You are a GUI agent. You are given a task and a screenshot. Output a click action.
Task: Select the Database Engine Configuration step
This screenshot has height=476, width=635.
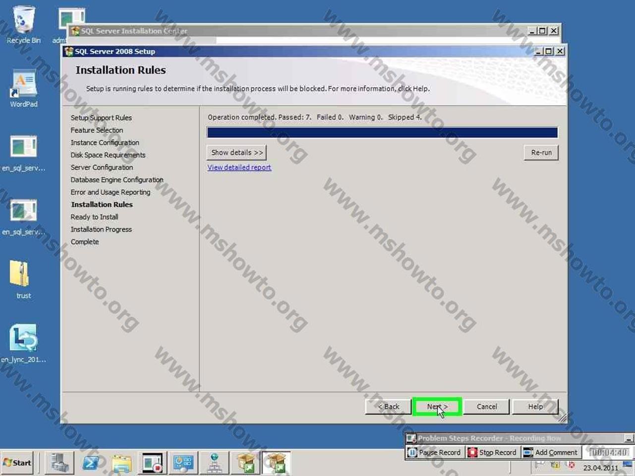[117, 179]
